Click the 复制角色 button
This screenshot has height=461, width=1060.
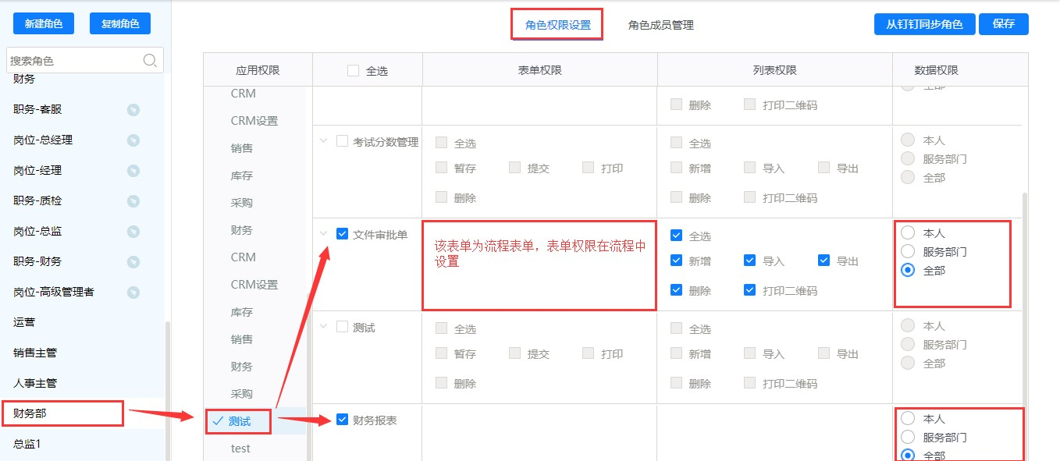tap(120, 23)
